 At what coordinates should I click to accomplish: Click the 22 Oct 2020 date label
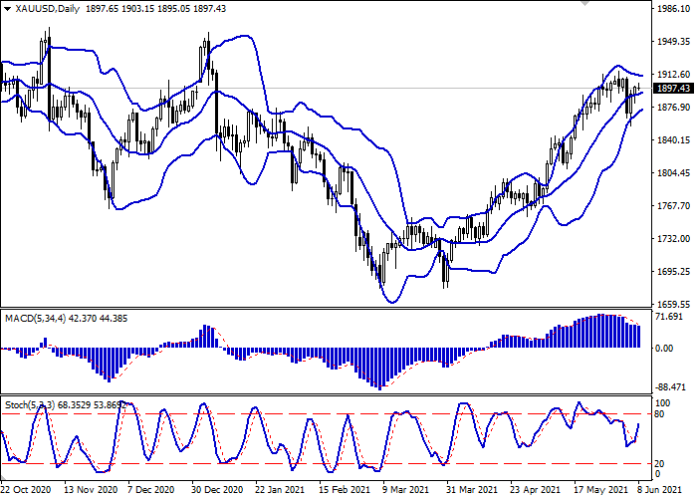[26, 490]
